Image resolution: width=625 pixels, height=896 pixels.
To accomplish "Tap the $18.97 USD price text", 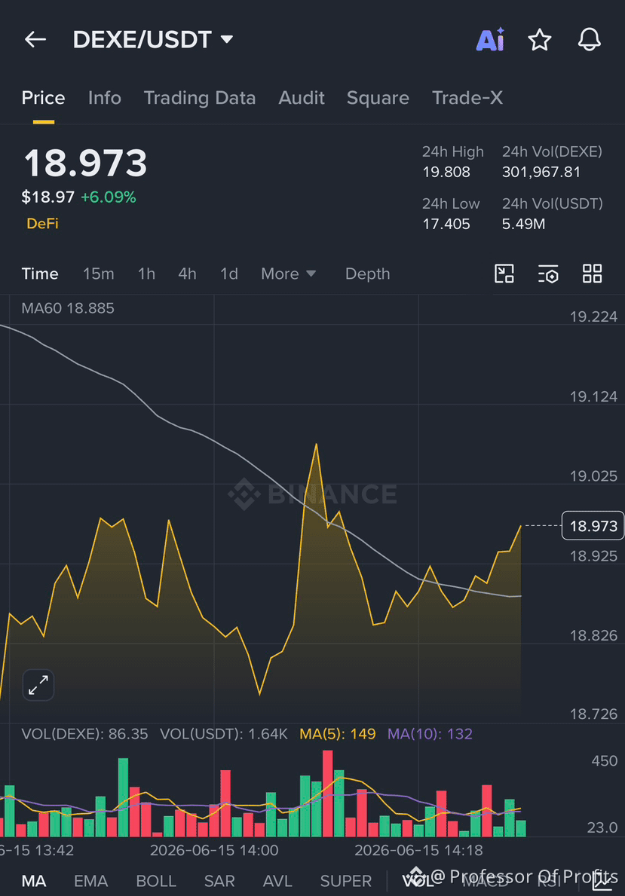I will 48,197.
